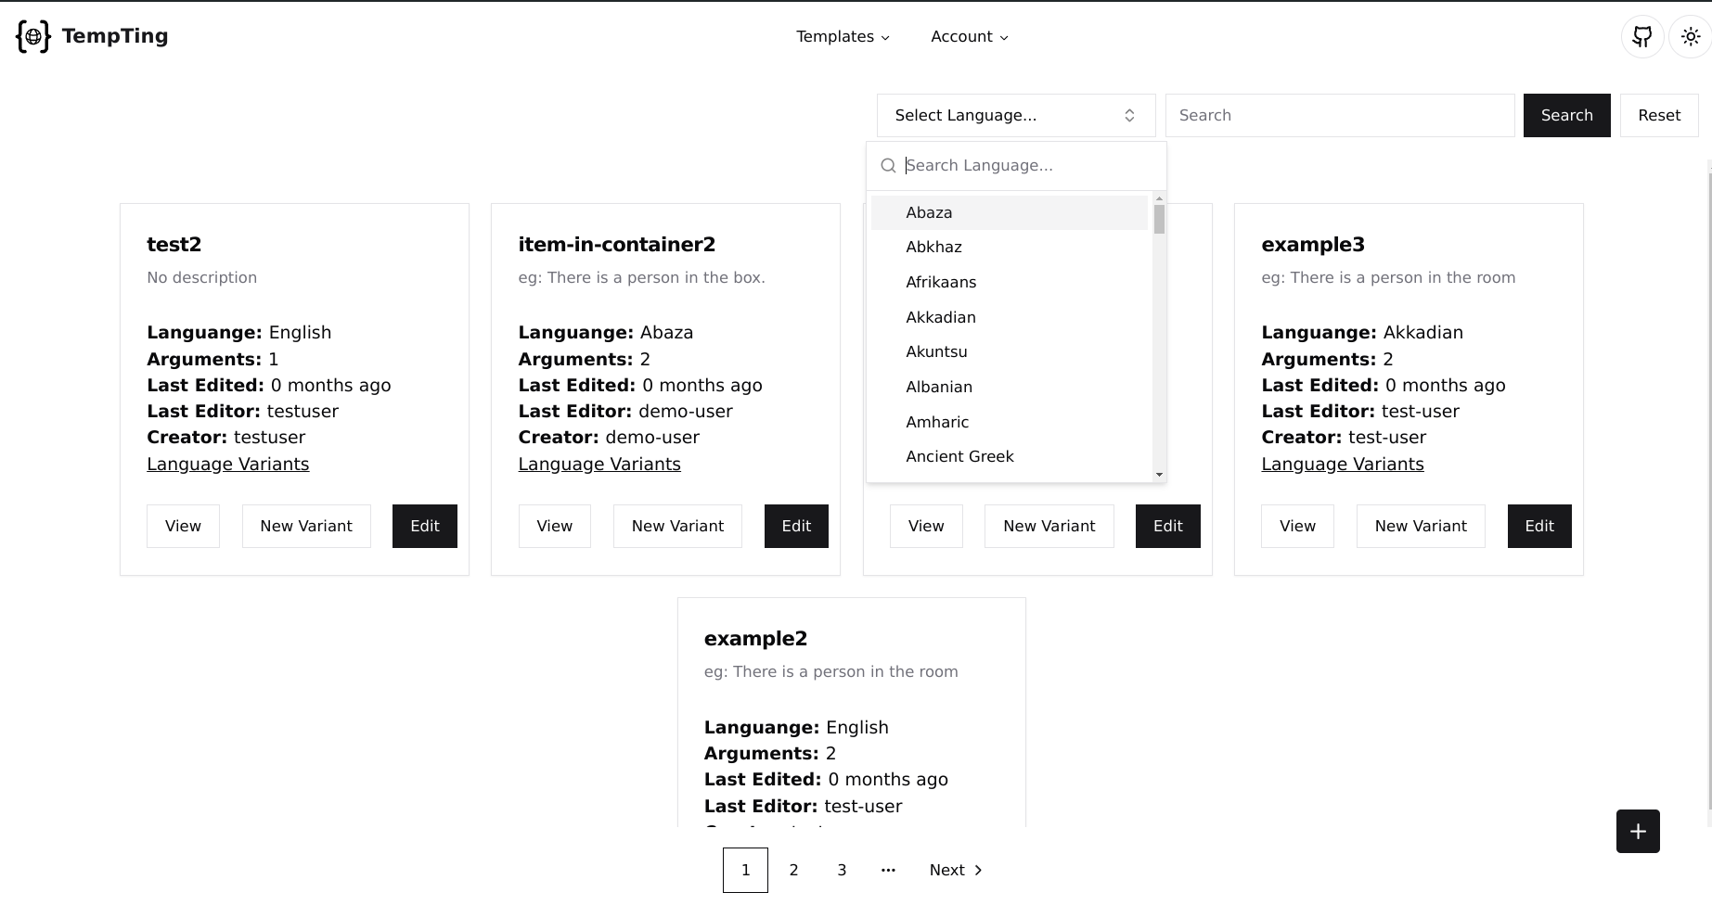
Task: Click the Search button
Action: coord(1566,116)
